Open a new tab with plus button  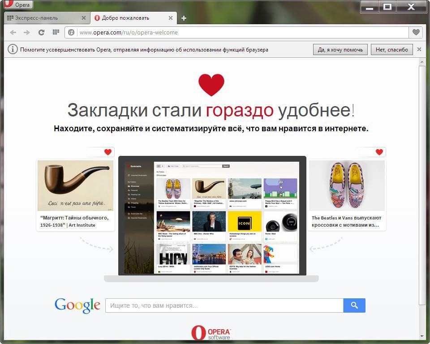[184, 18]
